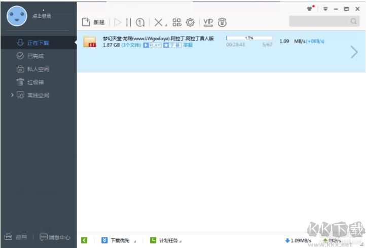
Task: Pause the selected download task
Action: [x=128, y=22]
